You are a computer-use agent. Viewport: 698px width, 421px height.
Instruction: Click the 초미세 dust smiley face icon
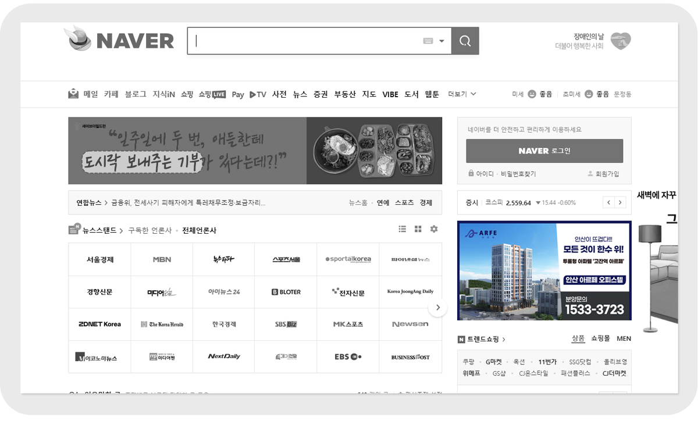(x=589, y=94)
